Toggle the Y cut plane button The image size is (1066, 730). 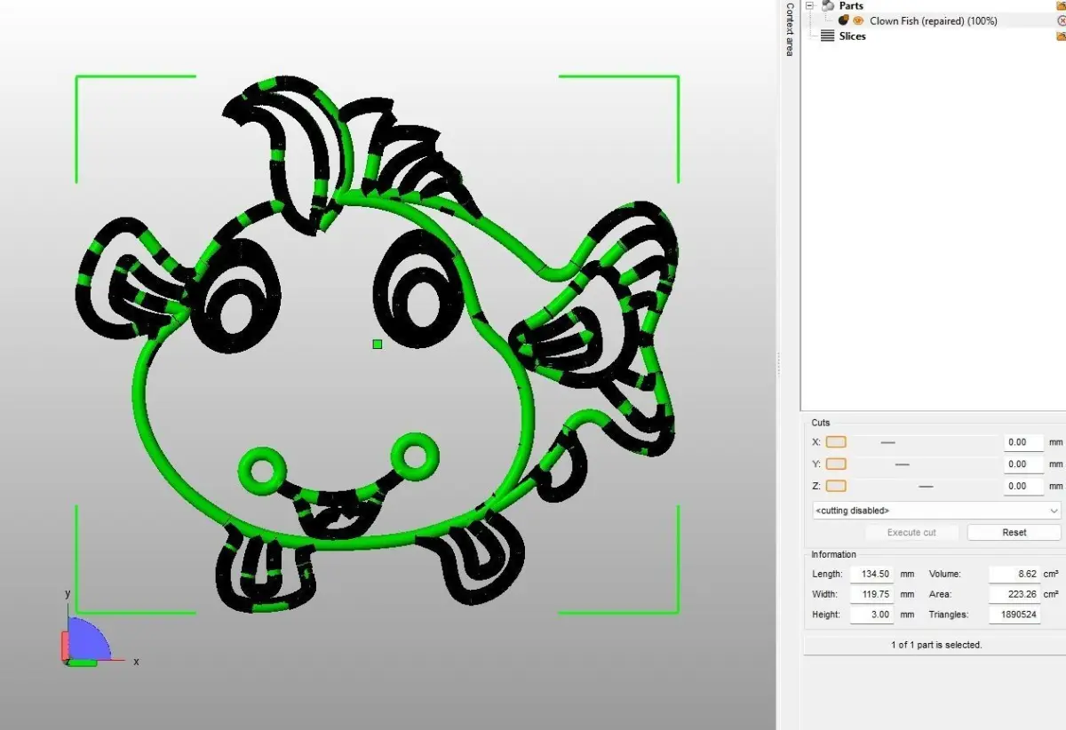[x=836, y=464]
